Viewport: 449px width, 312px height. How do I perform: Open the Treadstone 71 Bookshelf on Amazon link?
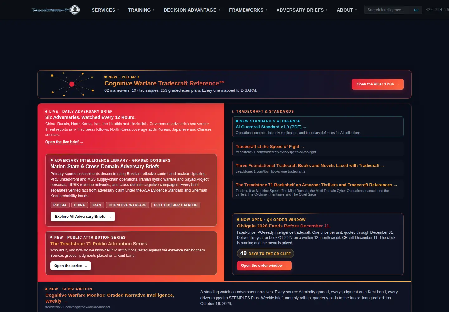316,185
